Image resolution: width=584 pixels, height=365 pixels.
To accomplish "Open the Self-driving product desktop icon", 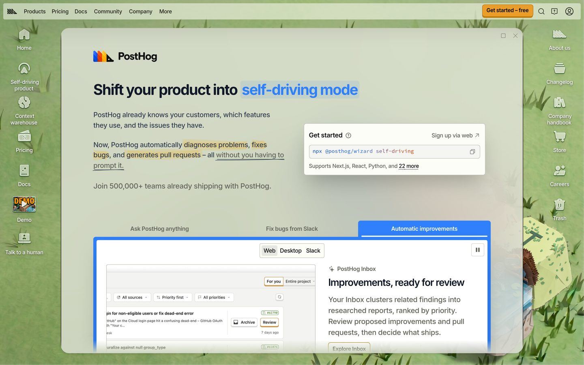I will (x=24, y=77).
